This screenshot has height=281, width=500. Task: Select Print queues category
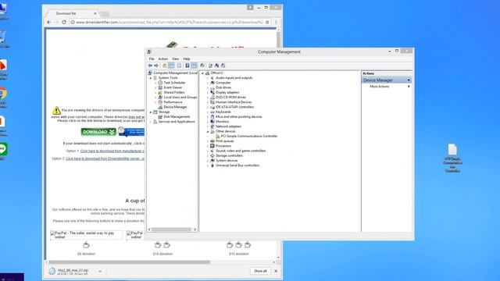click(225, 140)
